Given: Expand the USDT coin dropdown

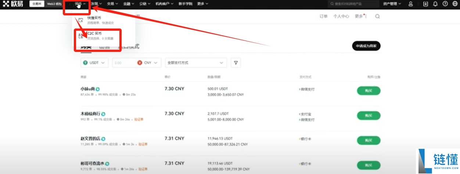Looking at the screenshot, I should click(95, 63).
